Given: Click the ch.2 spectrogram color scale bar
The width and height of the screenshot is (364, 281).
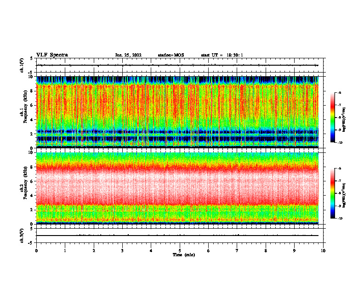Looking at the screenshot, I should [333, 193].
